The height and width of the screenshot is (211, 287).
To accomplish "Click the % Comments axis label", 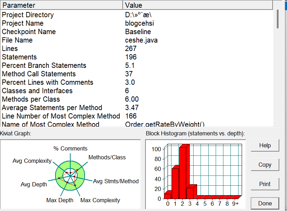I will click(71, 148).
